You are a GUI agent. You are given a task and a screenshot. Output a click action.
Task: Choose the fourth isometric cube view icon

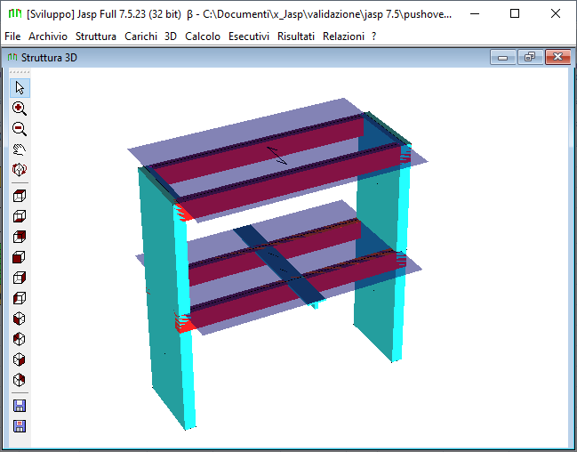(x=20, y=380)
